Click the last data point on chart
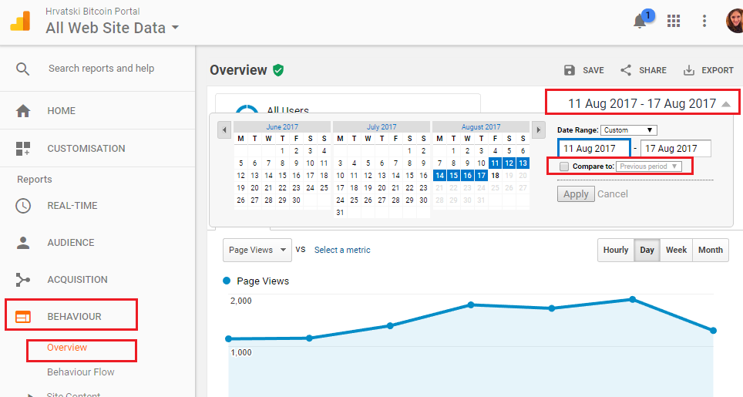 click(x=713, y=331)
